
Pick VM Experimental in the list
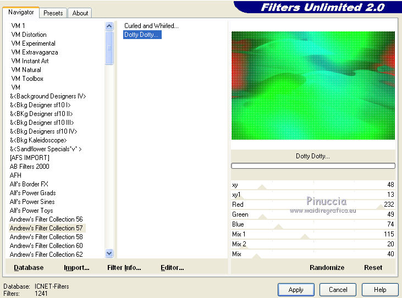[34, 43]
